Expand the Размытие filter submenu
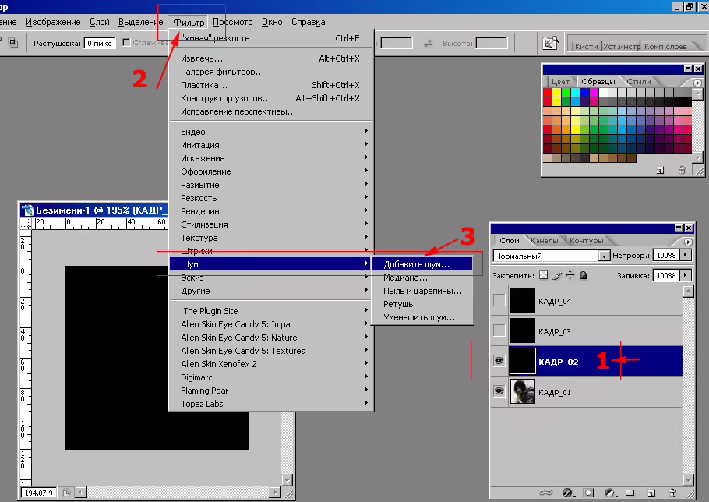Image resolution: width=709 pixels, height=502 pixels. 271,185
